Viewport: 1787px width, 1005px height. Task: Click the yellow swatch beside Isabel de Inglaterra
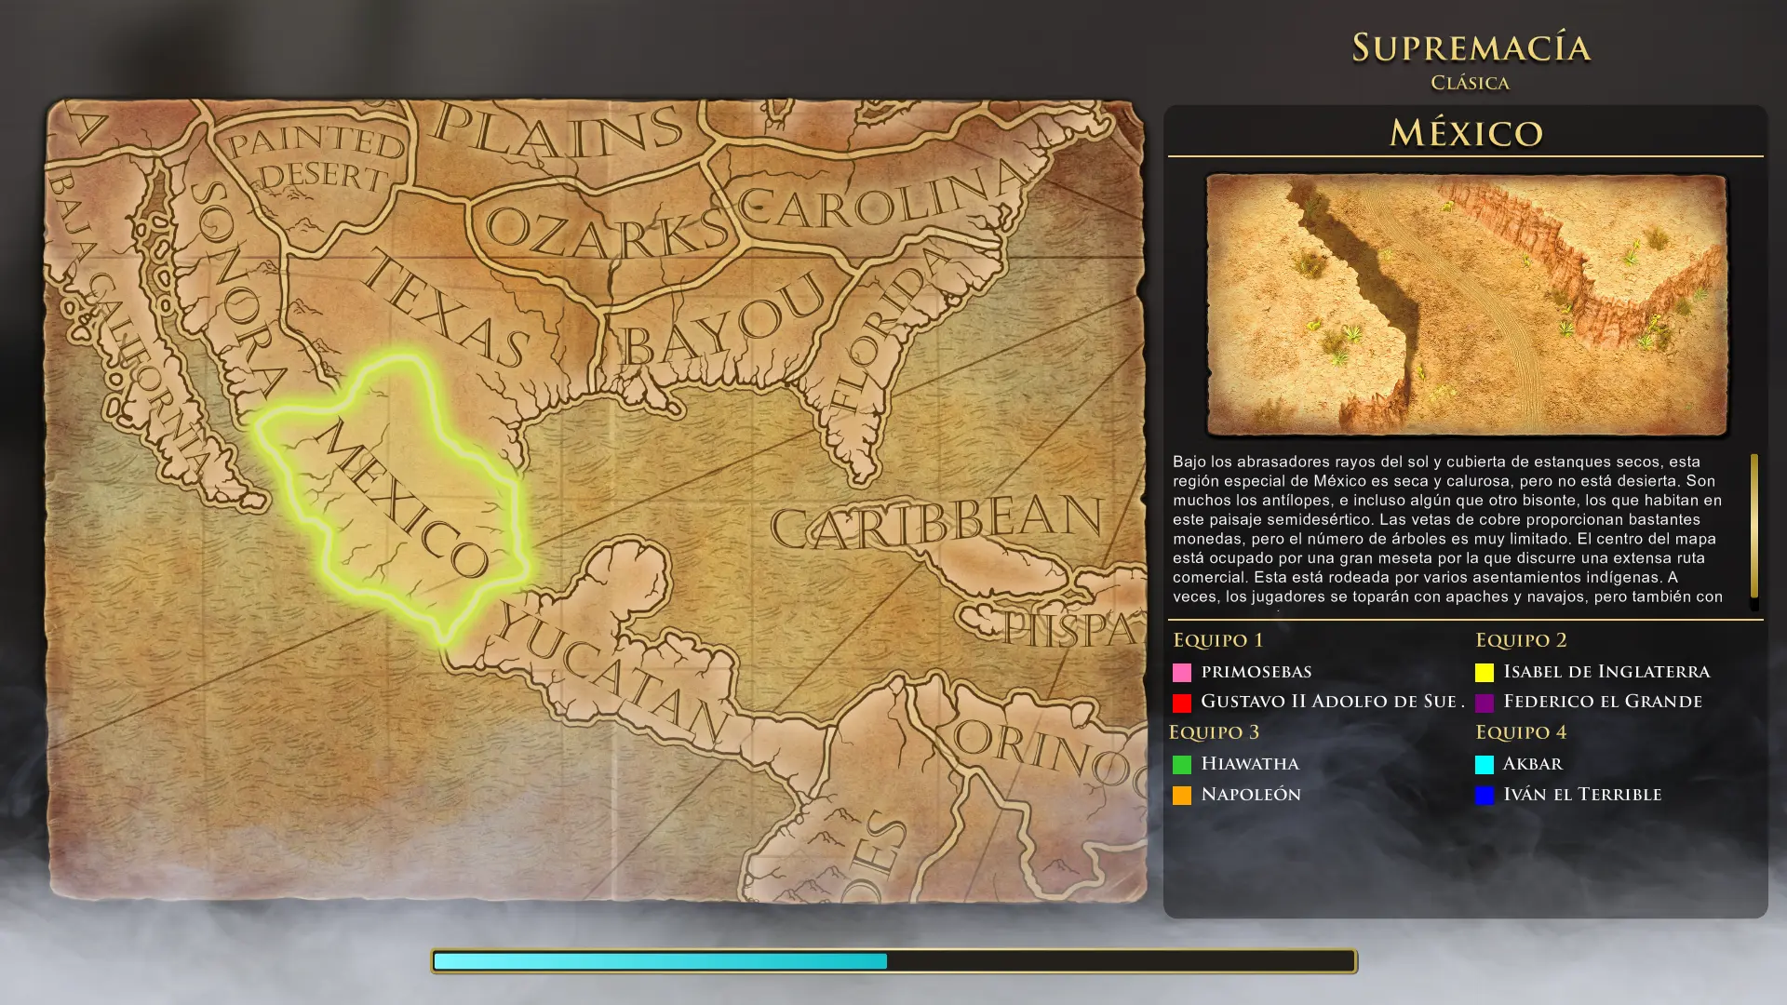pyautogui.click(x=1485, y=672)
